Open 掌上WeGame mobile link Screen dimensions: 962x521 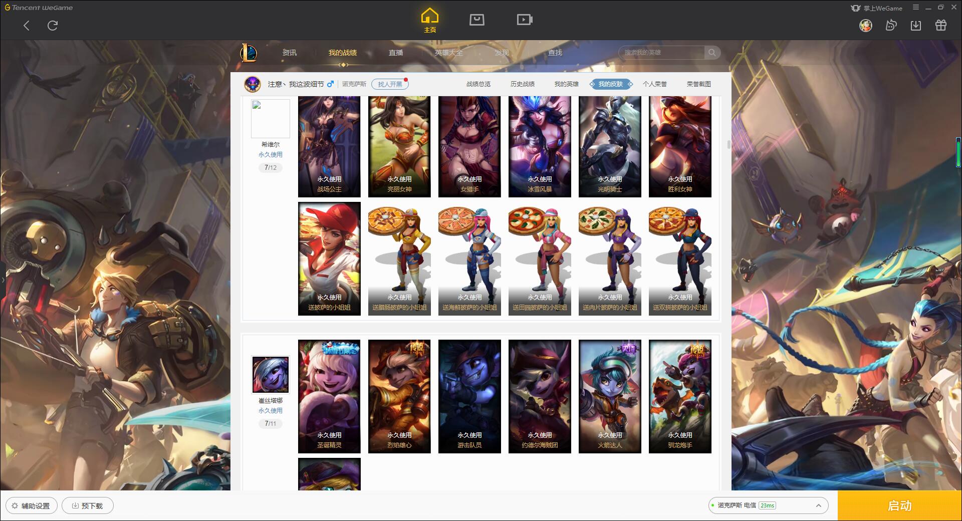point(876,8)
